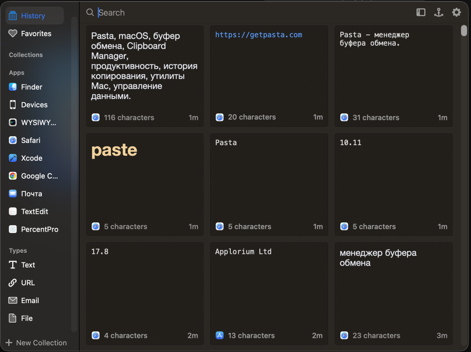Filter clips by PercentPro app
This screenshot has width=471, height=352.
coord(35,230)
